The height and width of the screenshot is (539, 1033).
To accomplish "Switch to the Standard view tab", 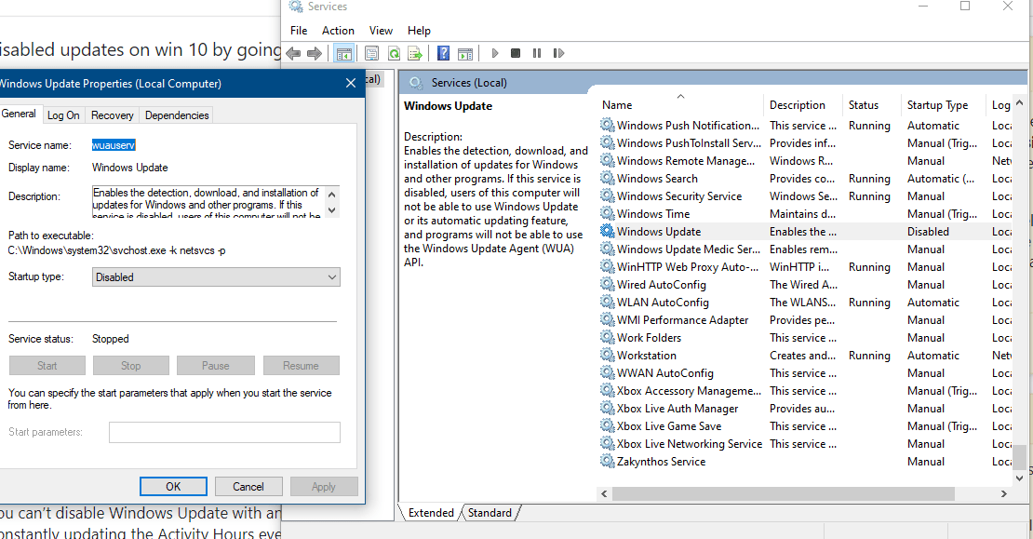I will click(490, 513).
